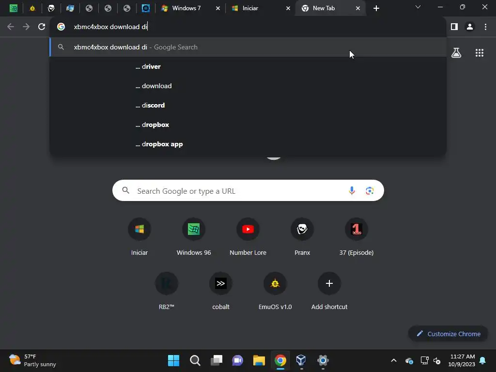Image resolution: width=496 pixels, height=372 pixels.
Task: Go back to the previous page
Action: tap(11, 27)
